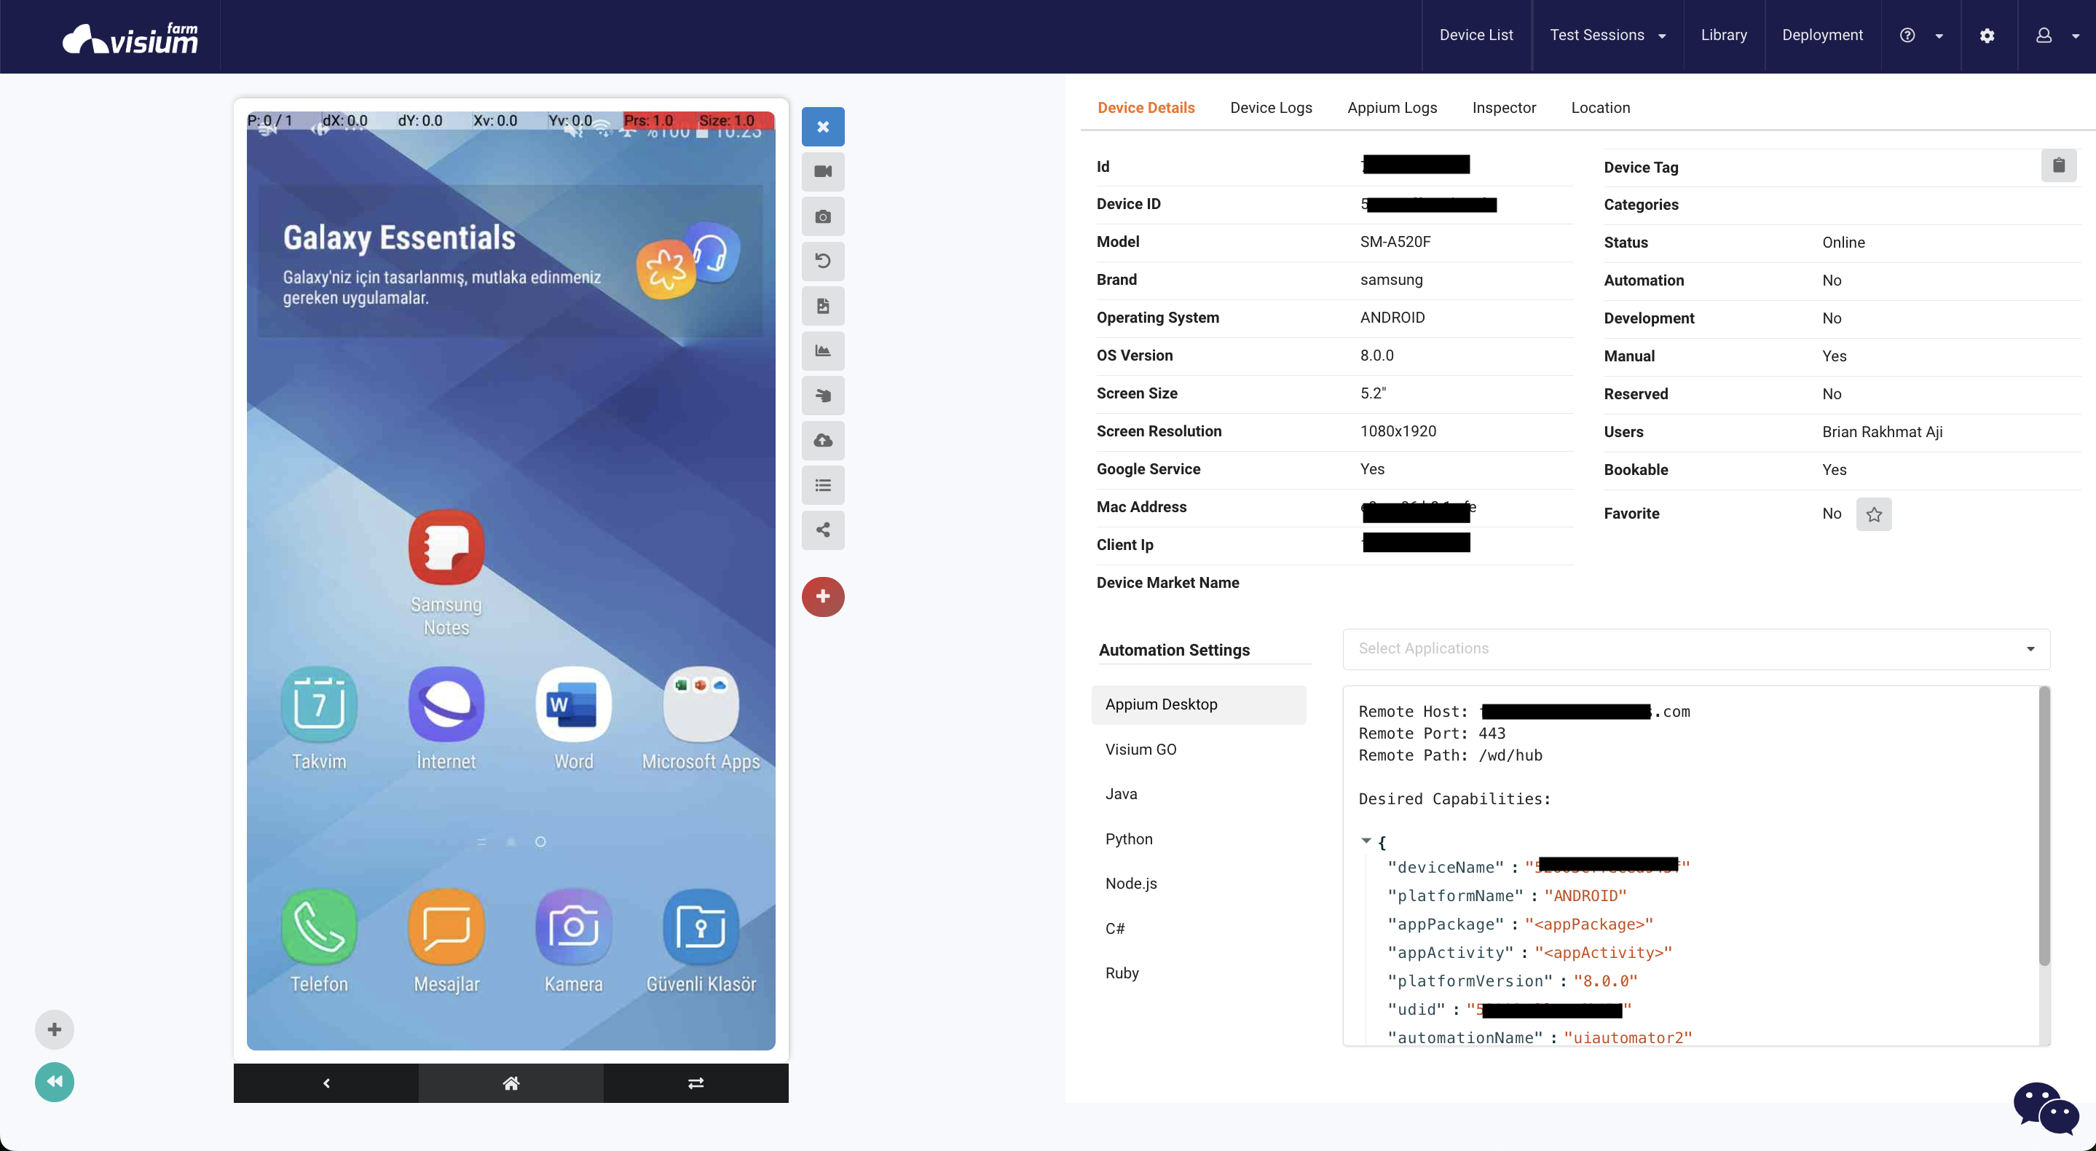Screen dimensions: 2096x1151
Task: Expand the Test Sessions dropdown
Action: tap(1607, 35)
